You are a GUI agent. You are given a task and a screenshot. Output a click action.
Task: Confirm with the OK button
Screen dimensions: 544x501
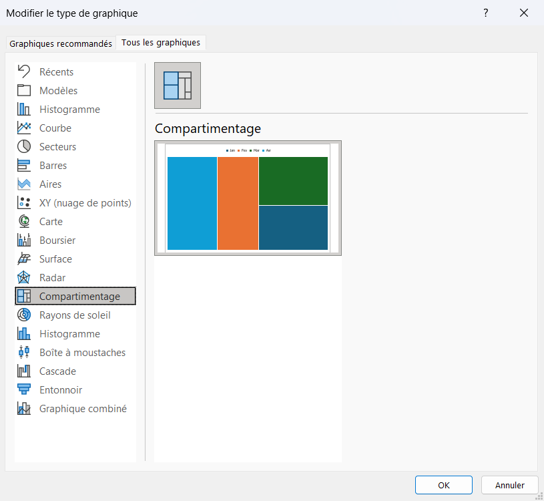[x=444, y=485]
